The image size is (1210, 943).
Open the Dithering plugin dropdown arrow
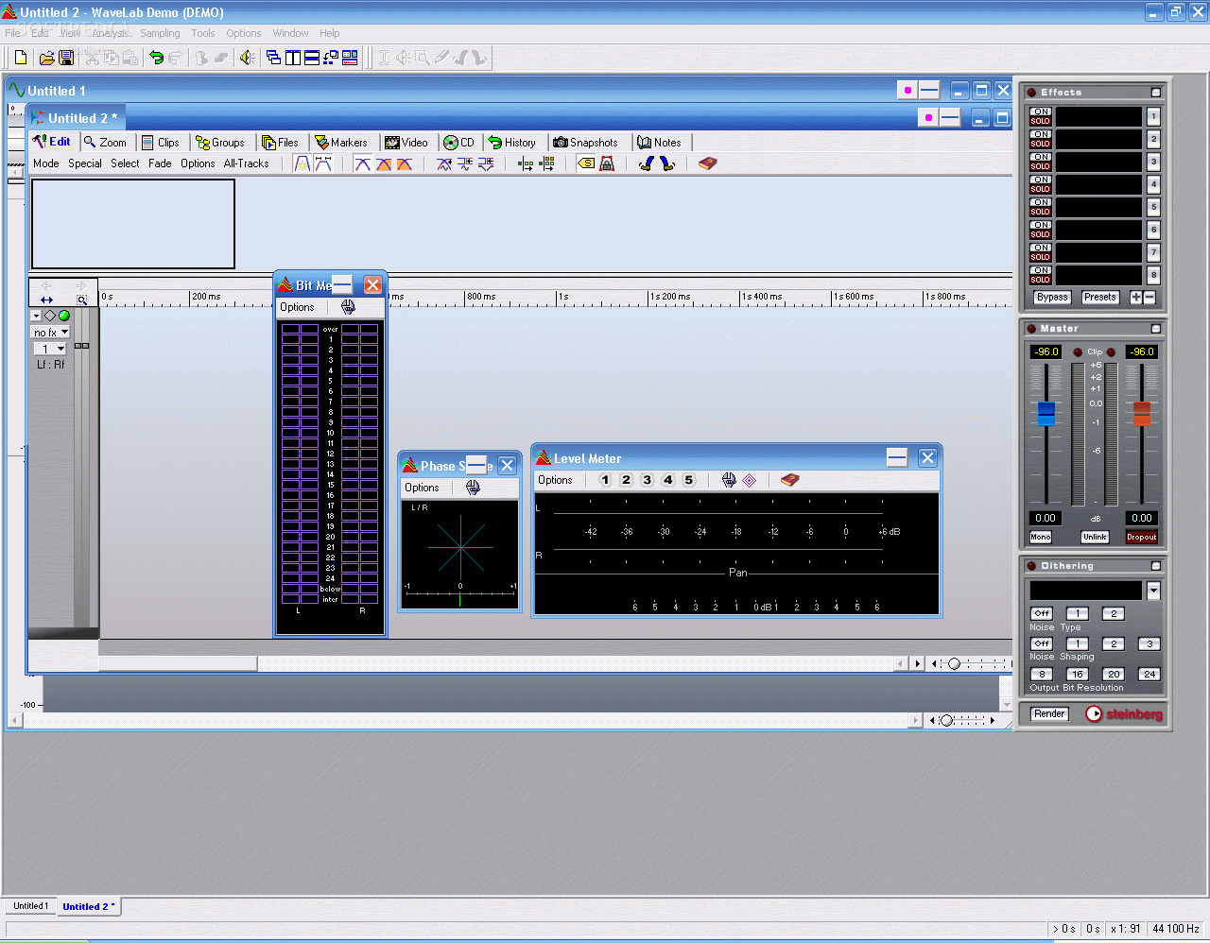tap(1153, 591)
